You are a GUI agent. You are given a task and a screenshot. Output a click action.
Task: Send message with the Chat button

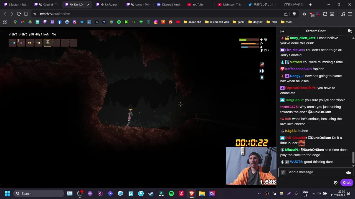(347, 183)
